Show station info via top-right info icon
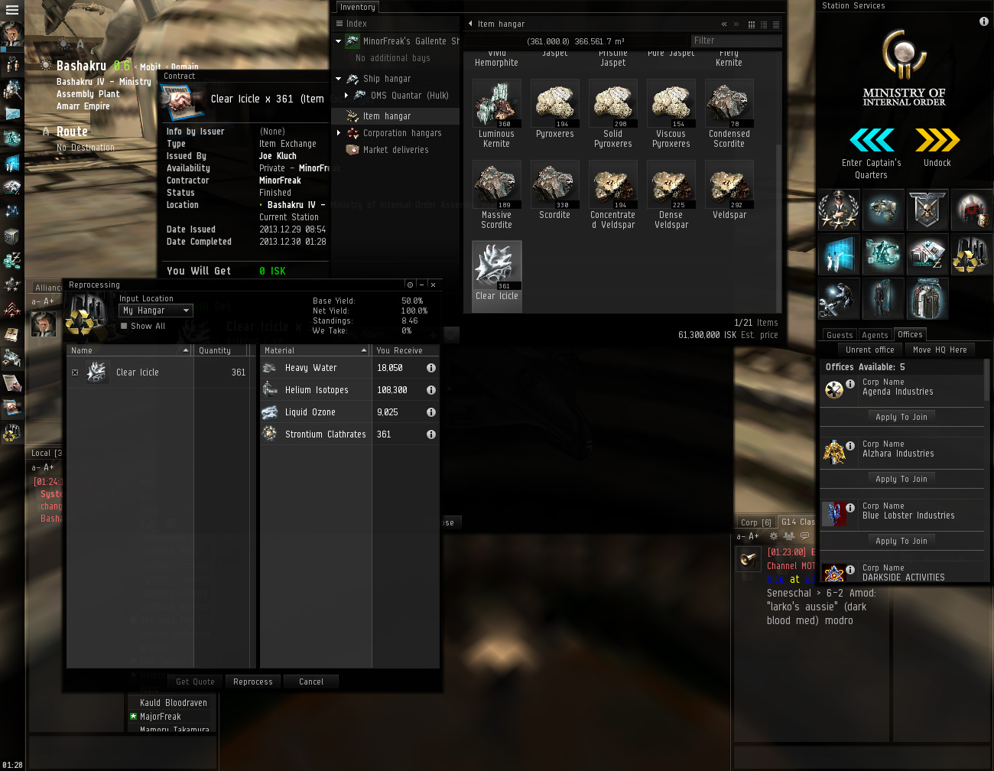This screenshot has width=994, height=771. (984, 22)
